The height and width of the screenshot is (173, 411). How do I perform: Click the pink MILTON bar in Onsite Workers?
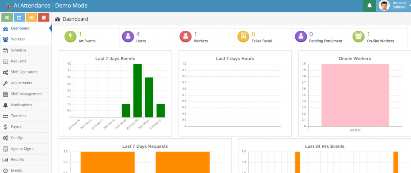coord(355,95)
